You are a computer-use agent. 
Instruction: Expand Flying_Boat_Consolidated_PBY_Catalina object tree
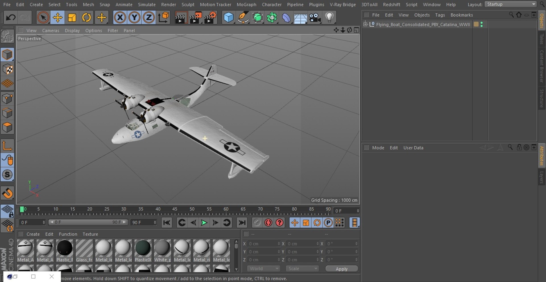365,24
